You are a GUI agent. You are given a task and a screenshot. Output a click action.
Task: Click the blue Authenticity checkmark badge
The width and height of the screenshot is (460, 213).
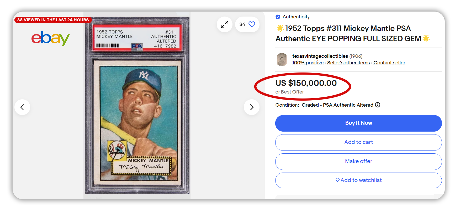278,17
